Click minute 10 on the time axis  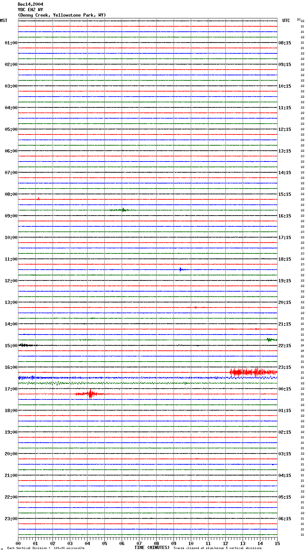point(191,543)
